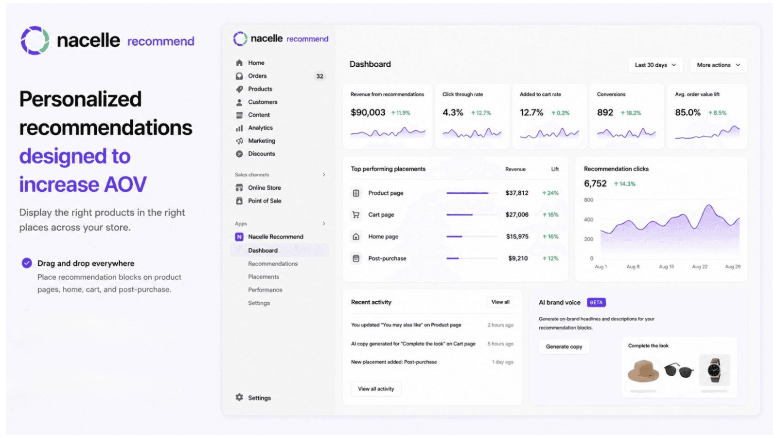Screen dimensions: 778x438
Task: Click the View all button in Recent activity
Action: [x=500, y=302]
